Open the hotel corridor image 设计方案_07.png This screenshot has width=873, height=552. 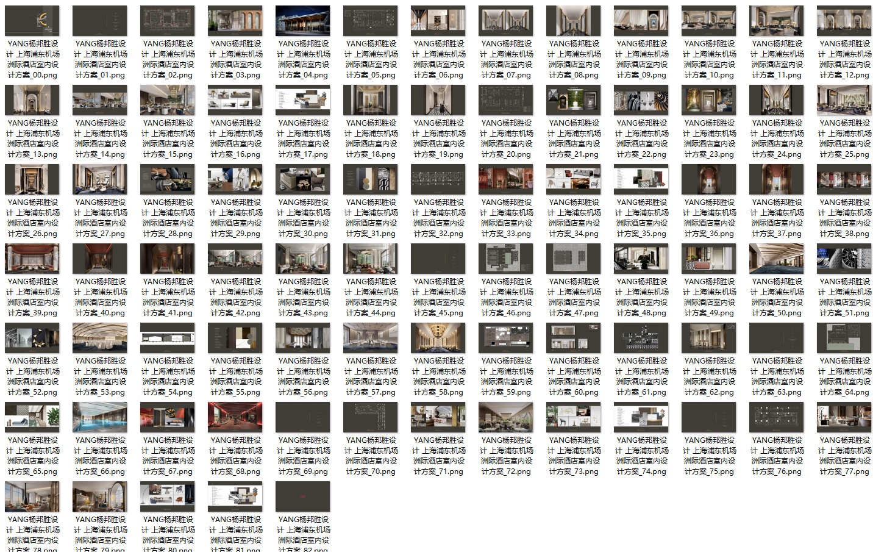[505, 20]
